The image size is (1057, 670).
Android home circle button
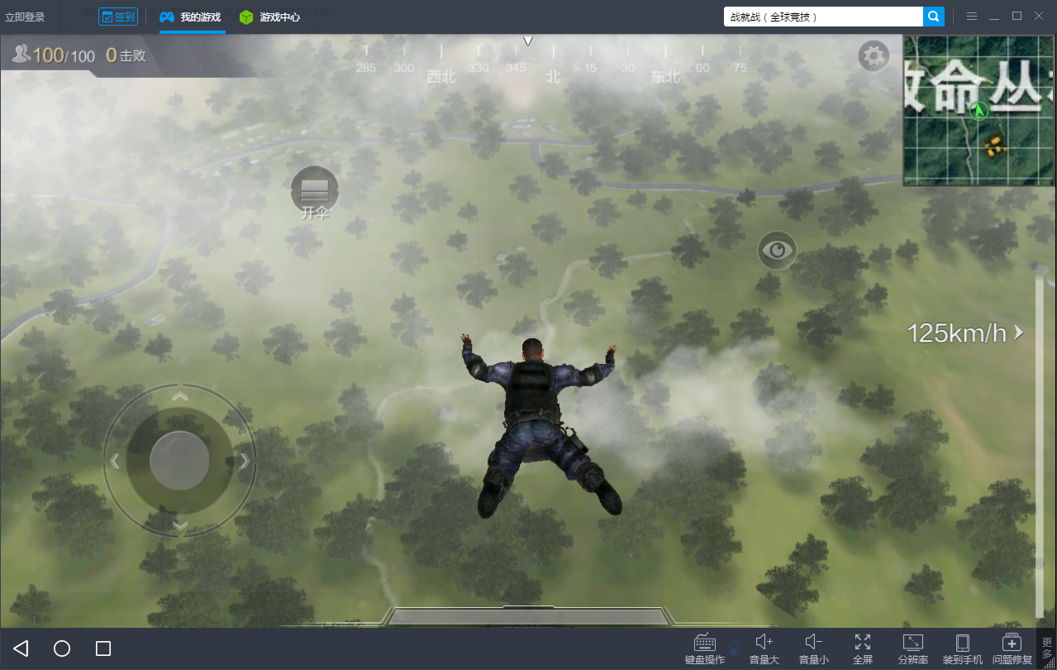click(62, 648)
